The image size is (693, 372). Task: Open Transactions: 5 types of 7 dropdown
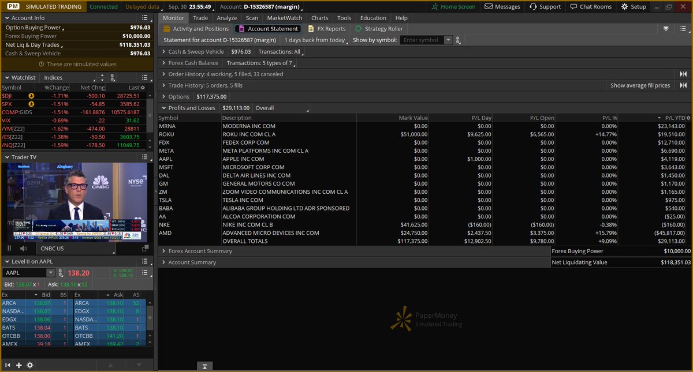pyautogui.click(x=261, y=63)
